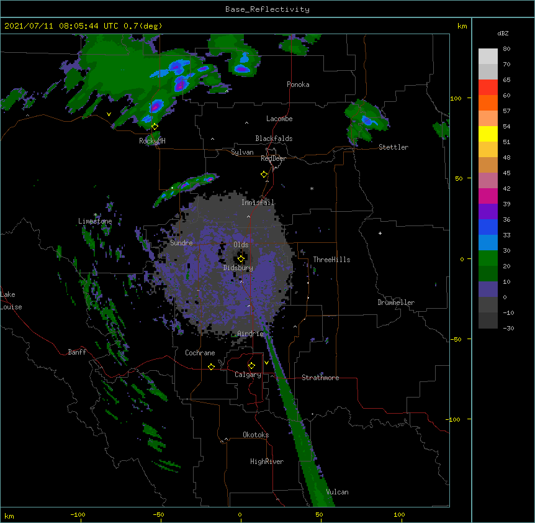This screenshot has width=535, height=523.
Task: Select the magenta 39-42 dBZ legend swatch
Action: point(488,196)
